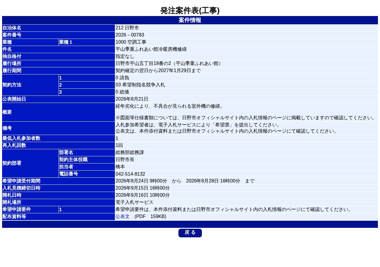Select the case number 2026－00783
The width and height of the screenshot is (380, 267).
130,35
